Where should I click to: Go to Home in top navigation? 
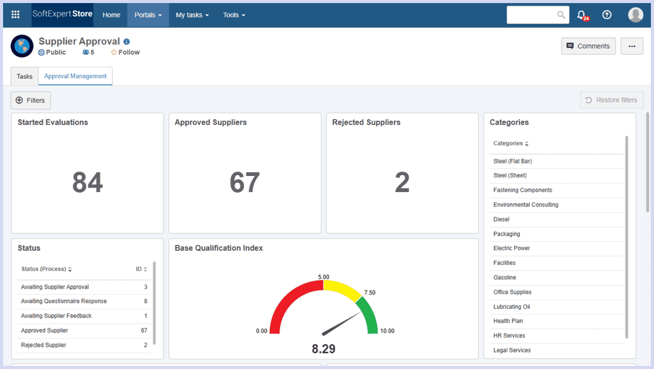111,15
